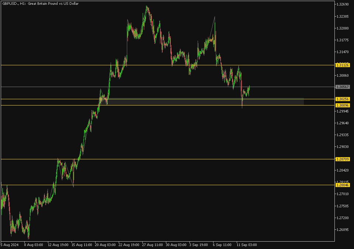Click the 1.32385 price axis label
Viewport: 354px width, 249px height.
(x=343, y=17)
